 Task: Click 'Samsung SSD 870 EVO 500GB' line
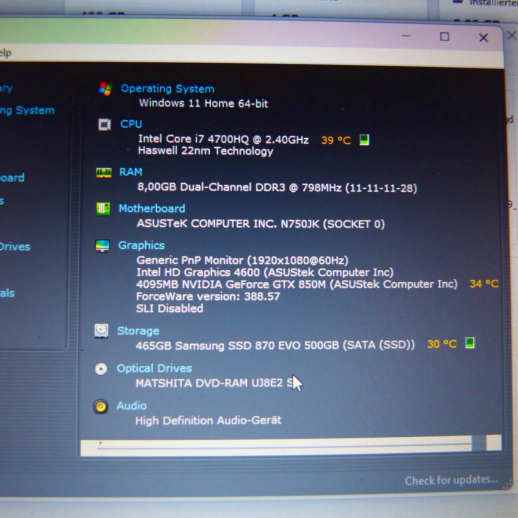pyautogui.click(x=275, y=345)
